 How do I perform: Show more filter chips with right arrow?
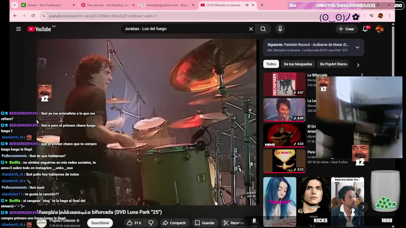(358, 65)
